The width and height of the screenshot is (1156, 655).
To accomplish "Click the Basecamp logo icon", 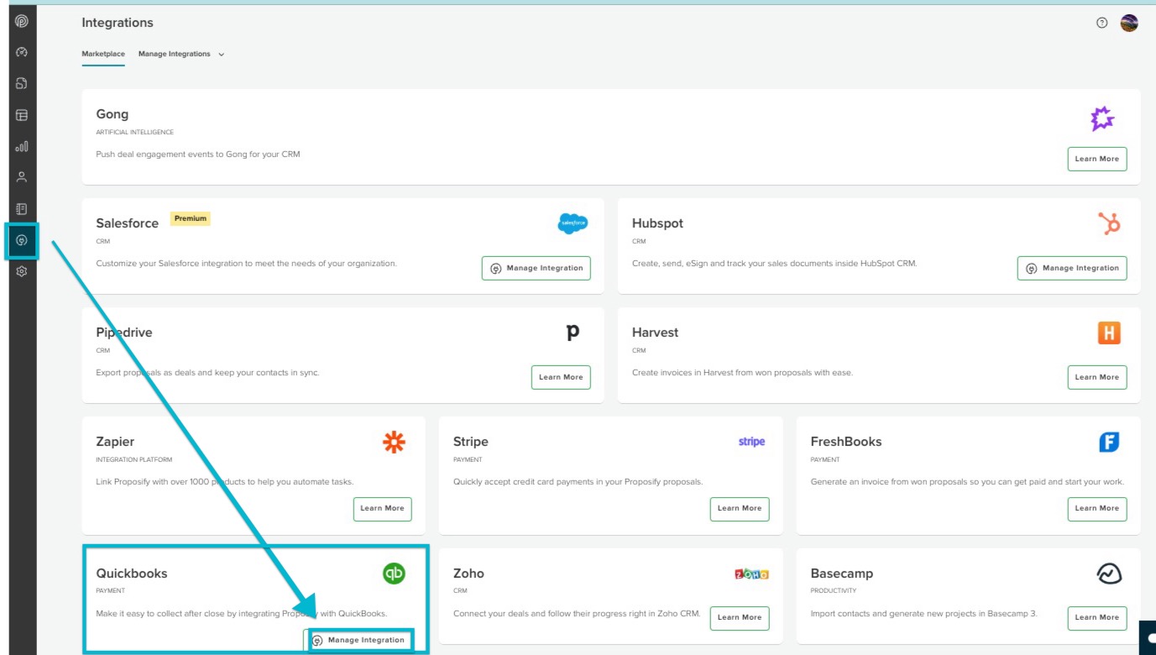I will (x=1109, y=574).
